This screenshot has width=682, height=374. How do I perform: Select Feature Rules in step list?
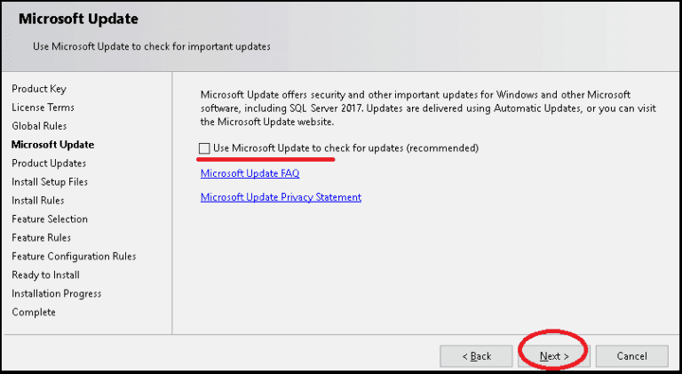(42, 238)
